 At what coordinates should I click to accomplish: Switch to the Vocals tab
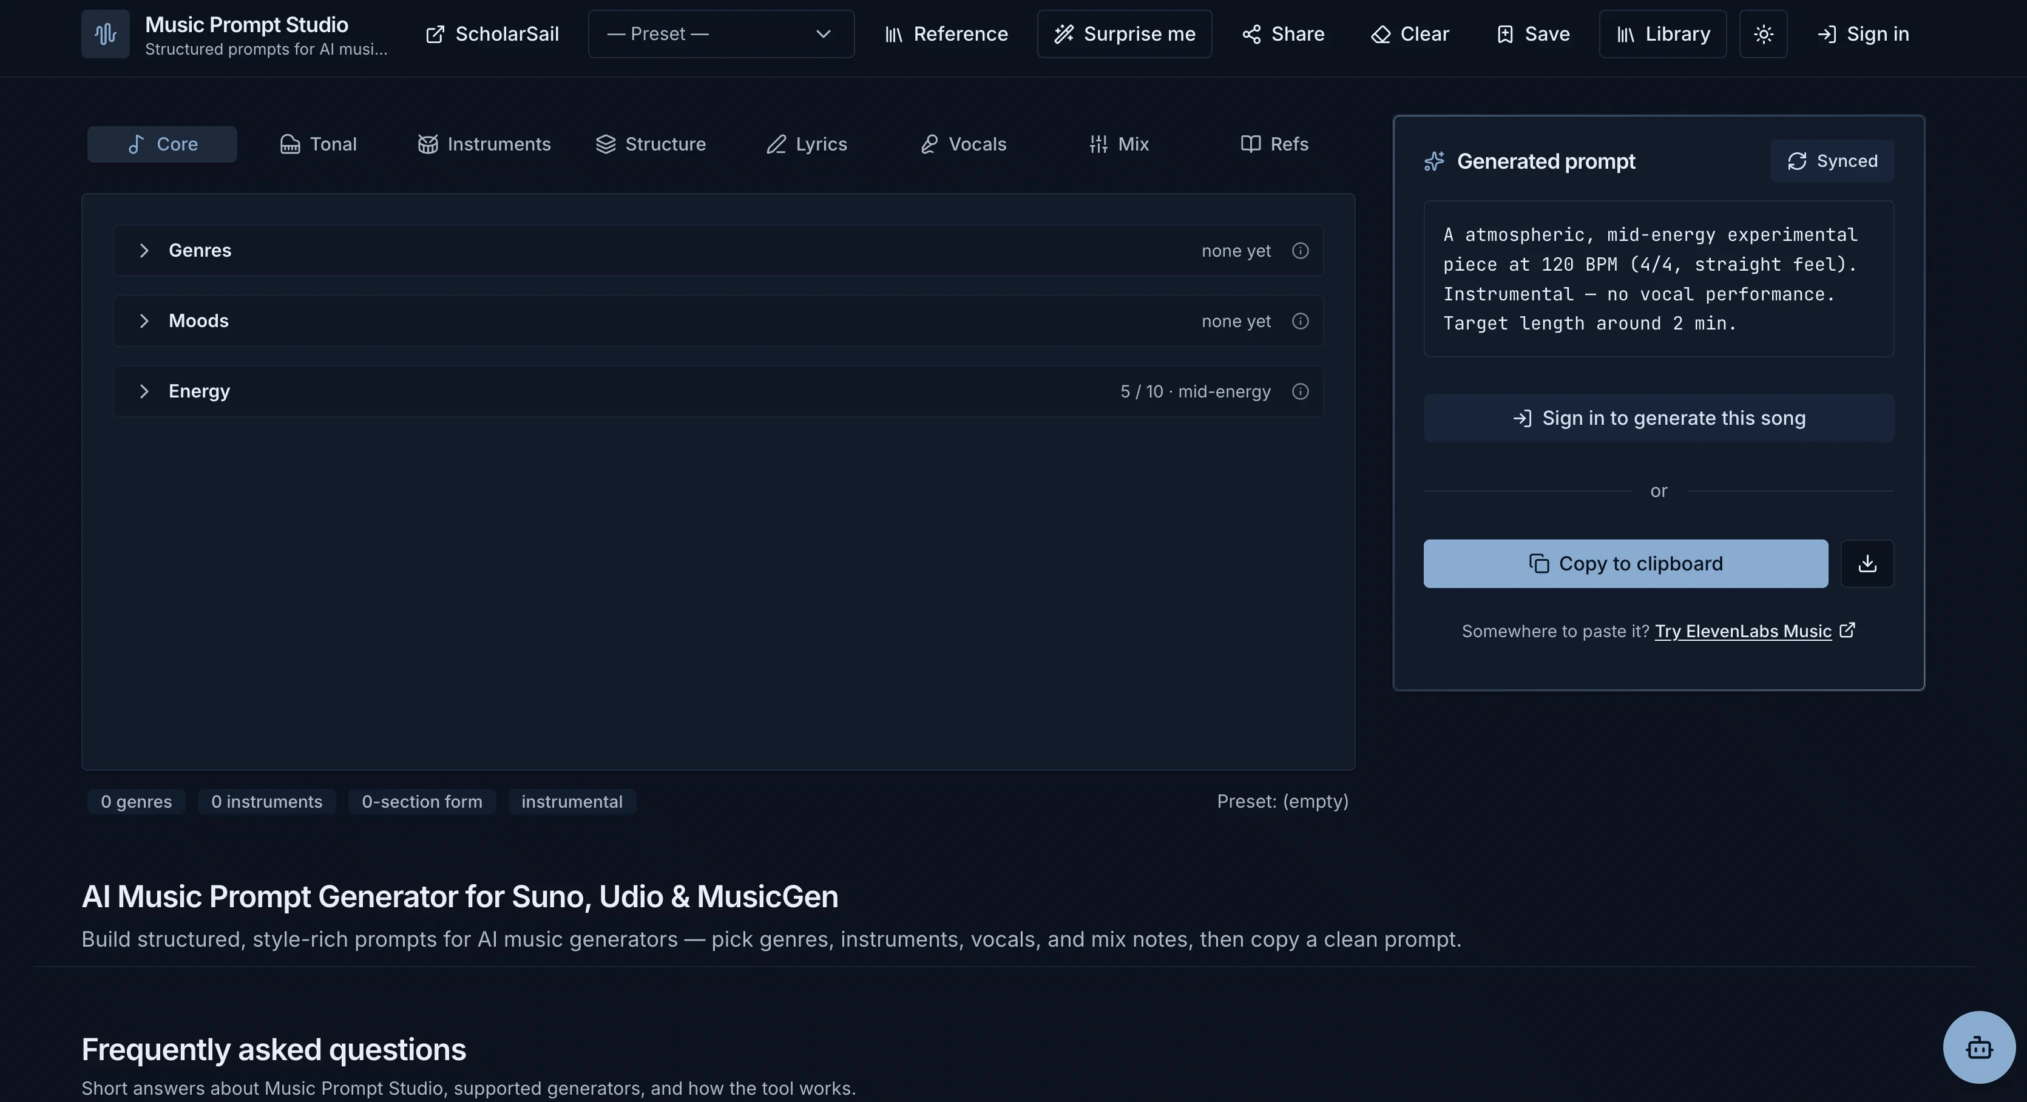coord(963,144)
